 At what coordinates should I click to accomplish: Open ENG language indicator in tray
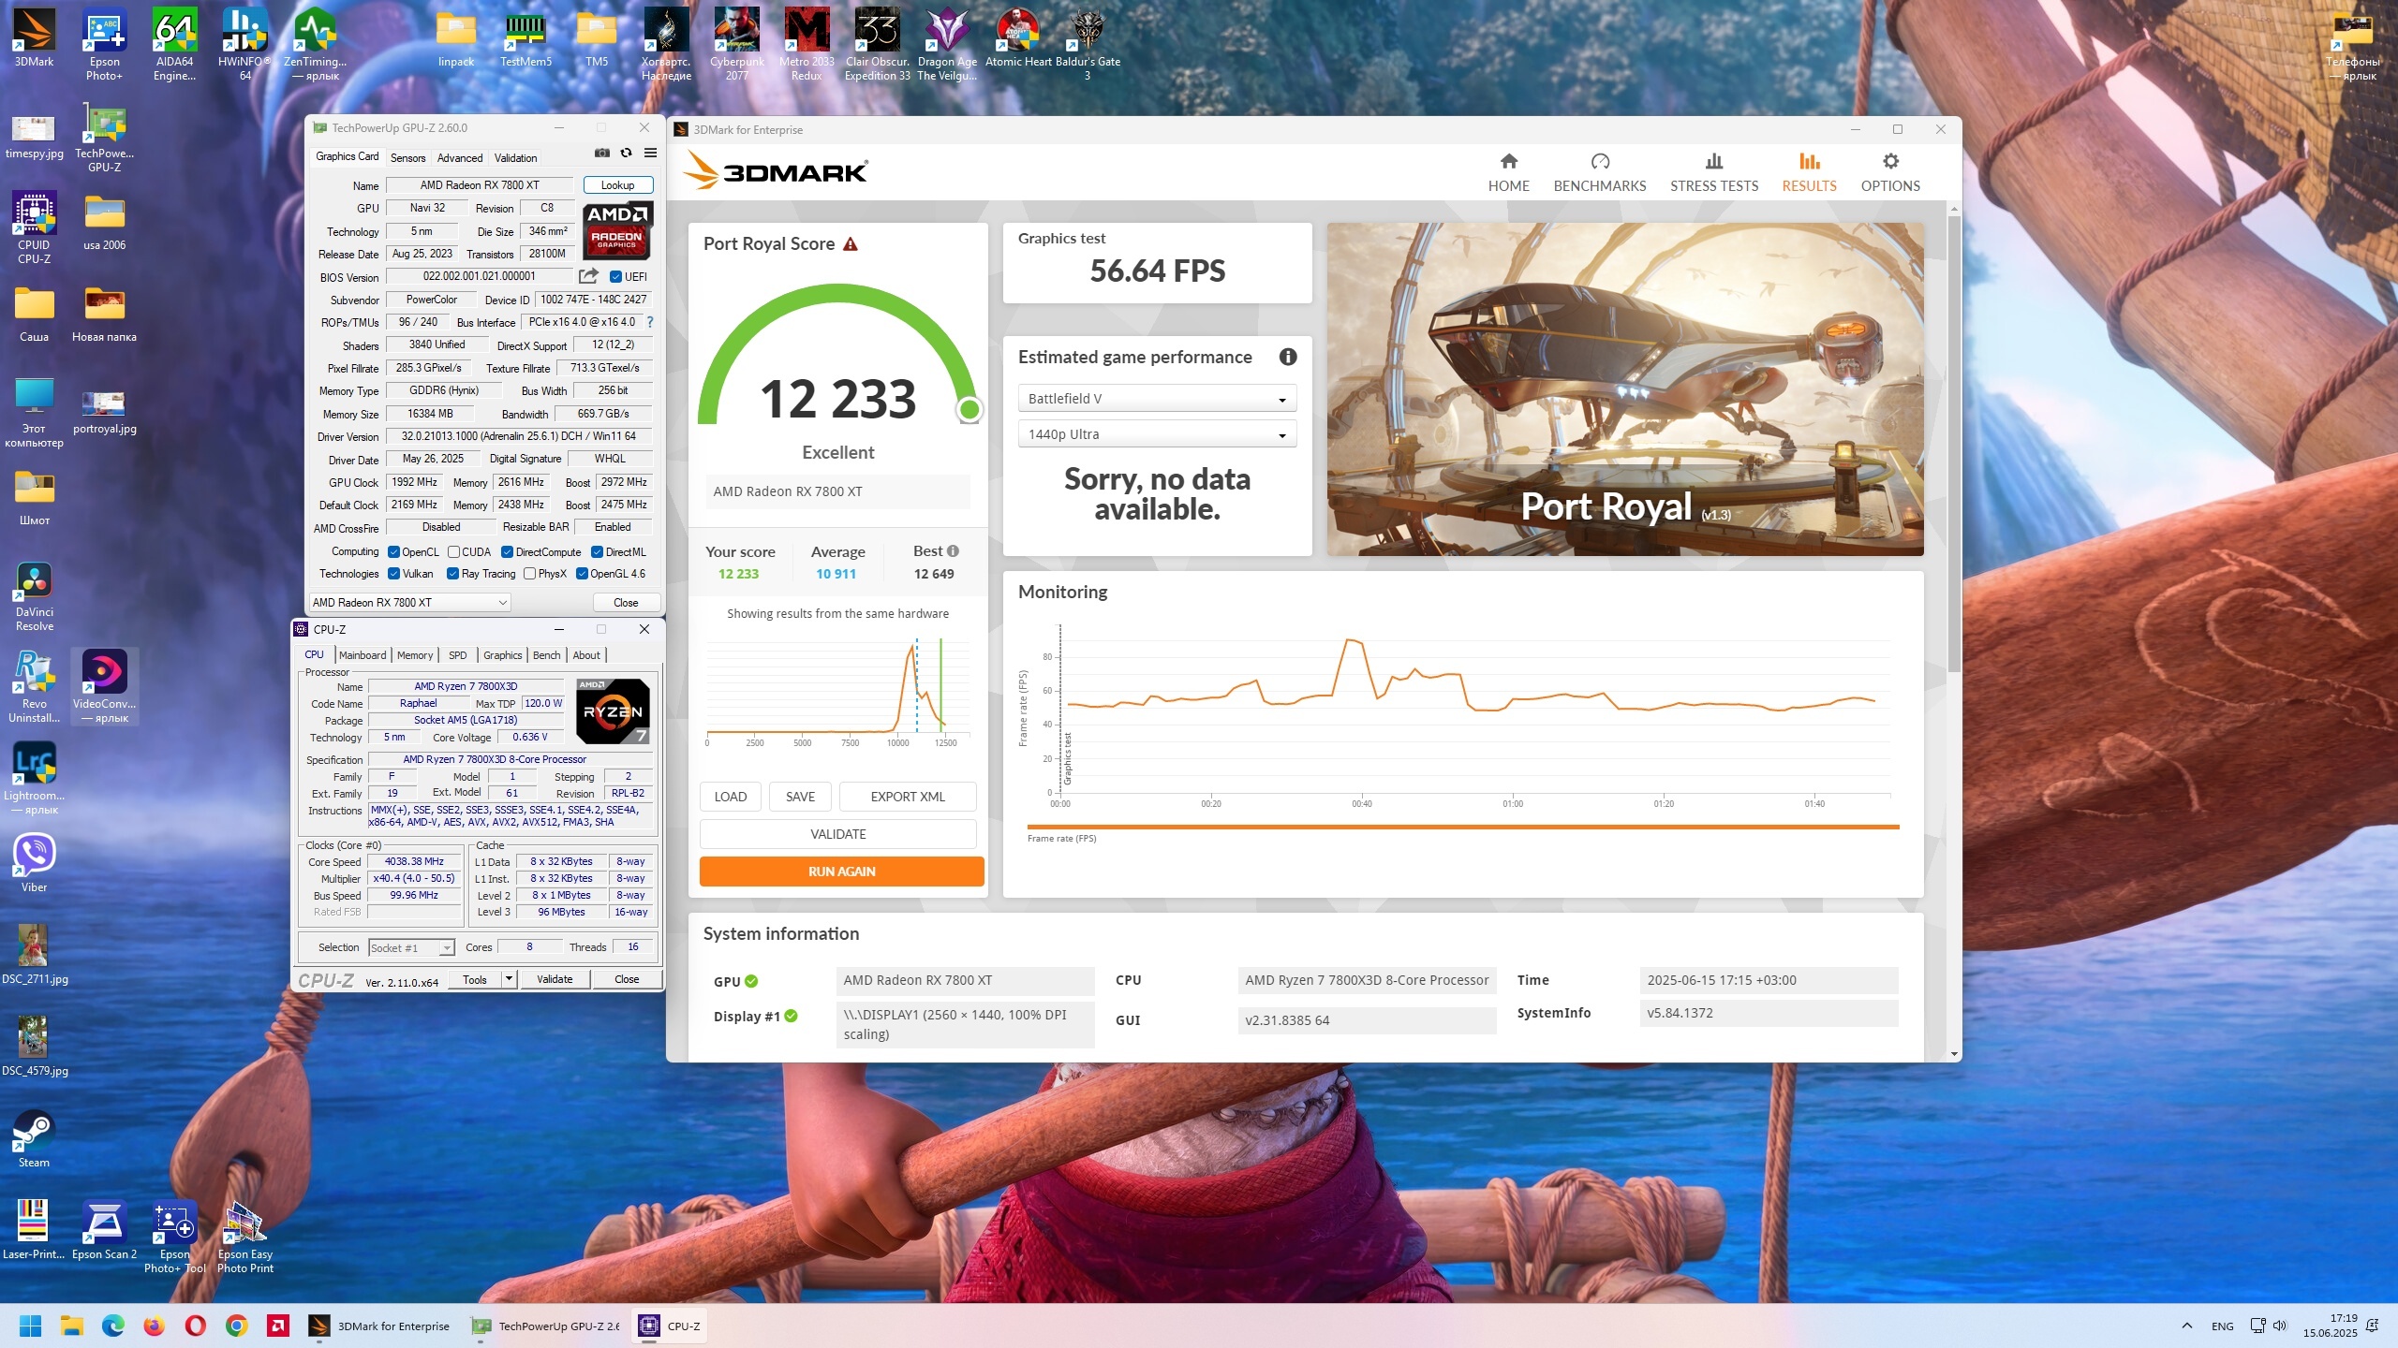(x=2223, y=1326)
